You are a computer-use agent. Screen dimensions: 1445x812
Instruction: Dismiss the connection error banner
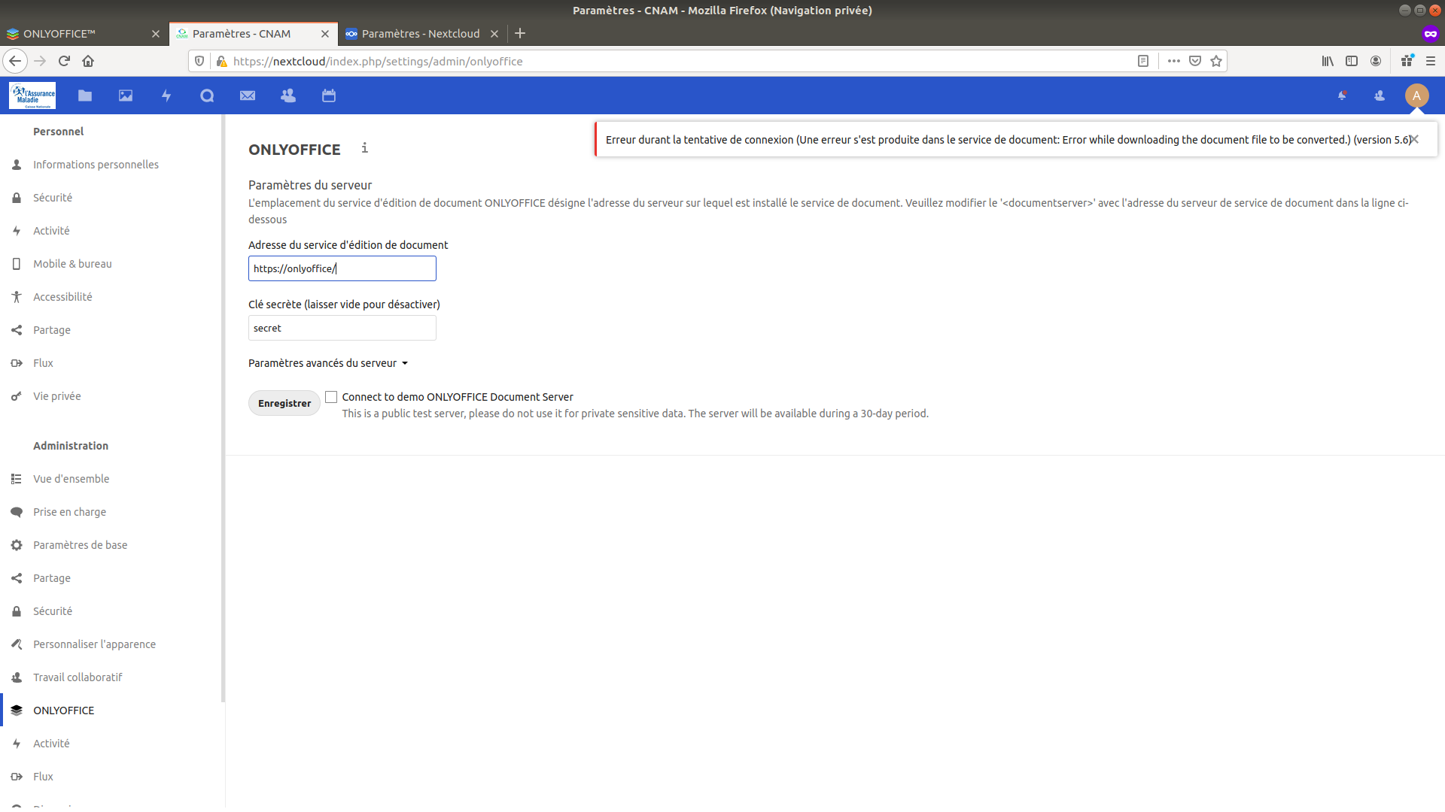click(x=1415, y=139)
